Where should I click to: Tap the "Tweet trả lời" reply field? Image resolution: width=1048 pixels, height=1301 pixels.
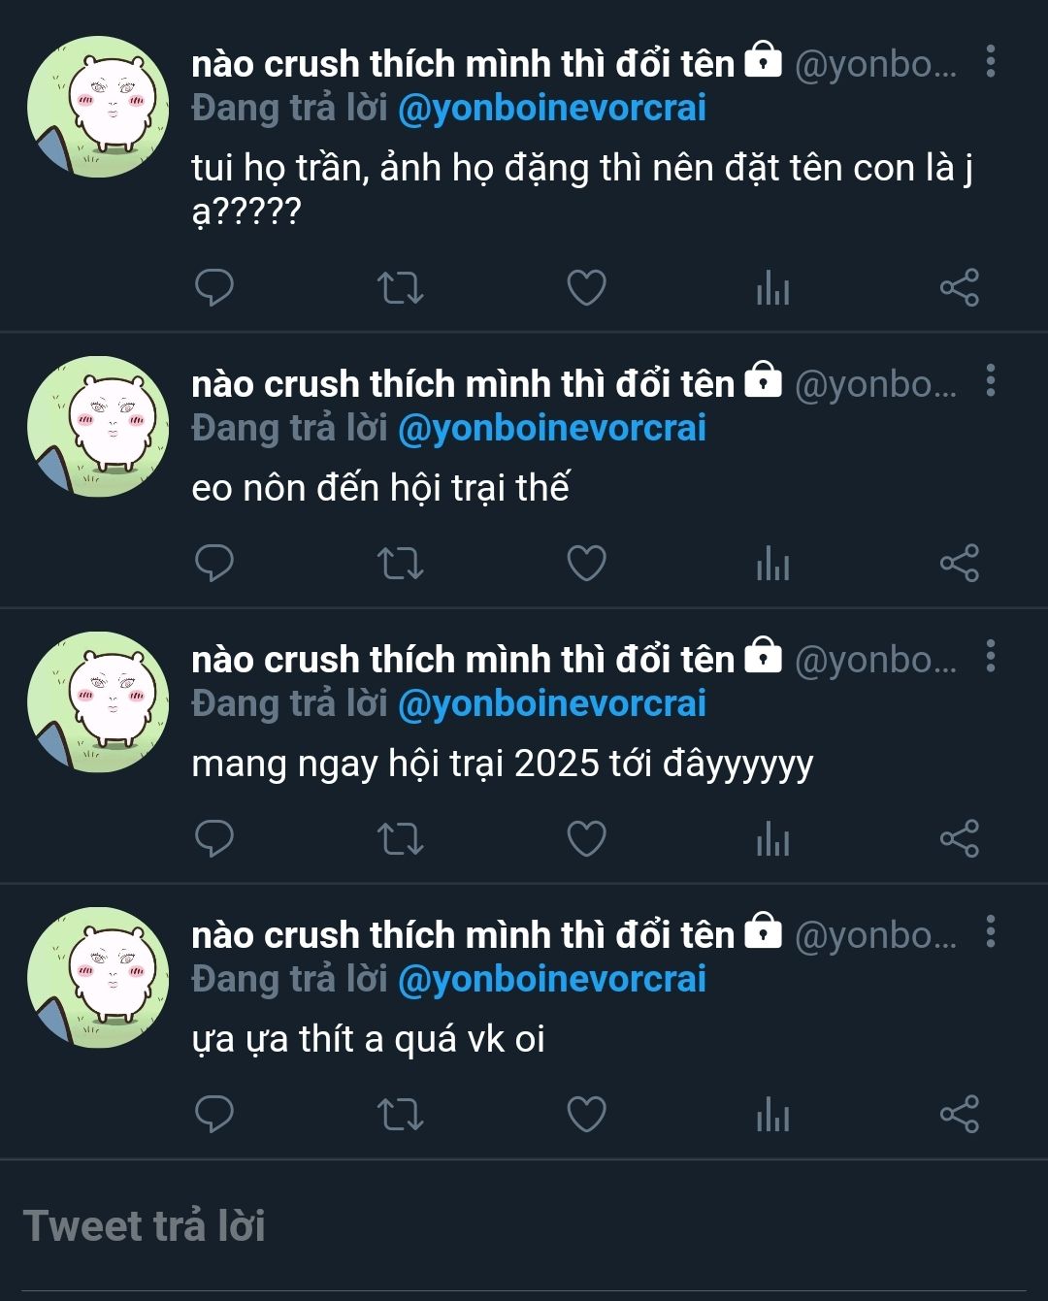click(524, 1226)
